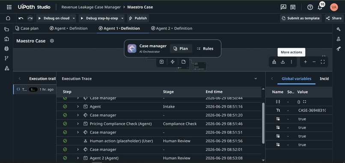
Task: Expand Case manager step ending 08:52:01
Action: click(78, 149)
